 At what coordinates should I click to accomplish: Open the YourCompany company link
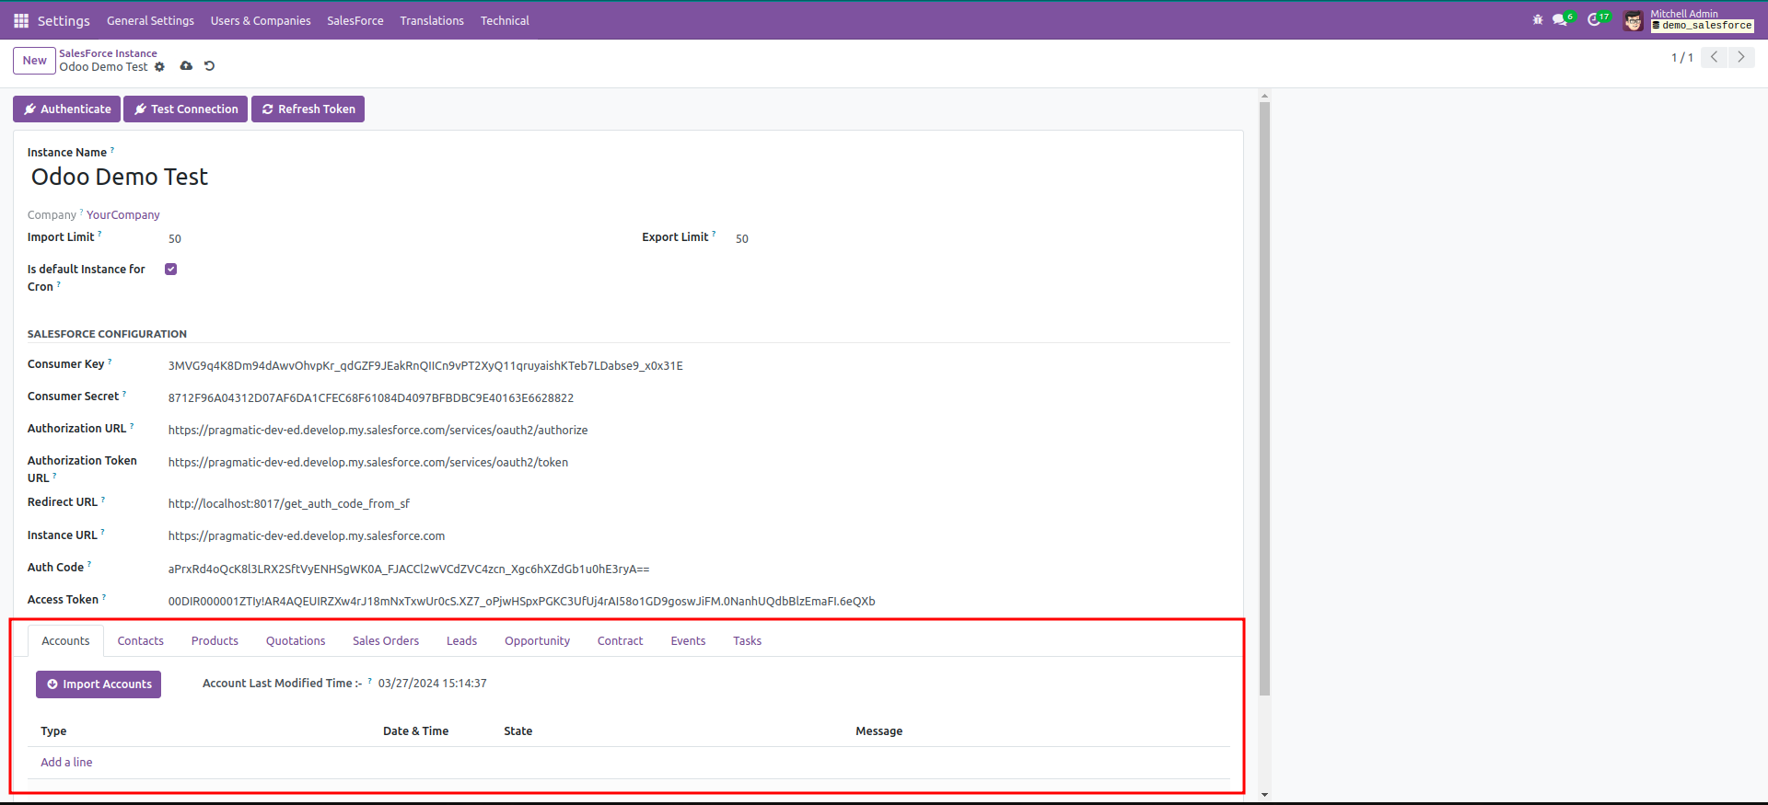(123, 215)
